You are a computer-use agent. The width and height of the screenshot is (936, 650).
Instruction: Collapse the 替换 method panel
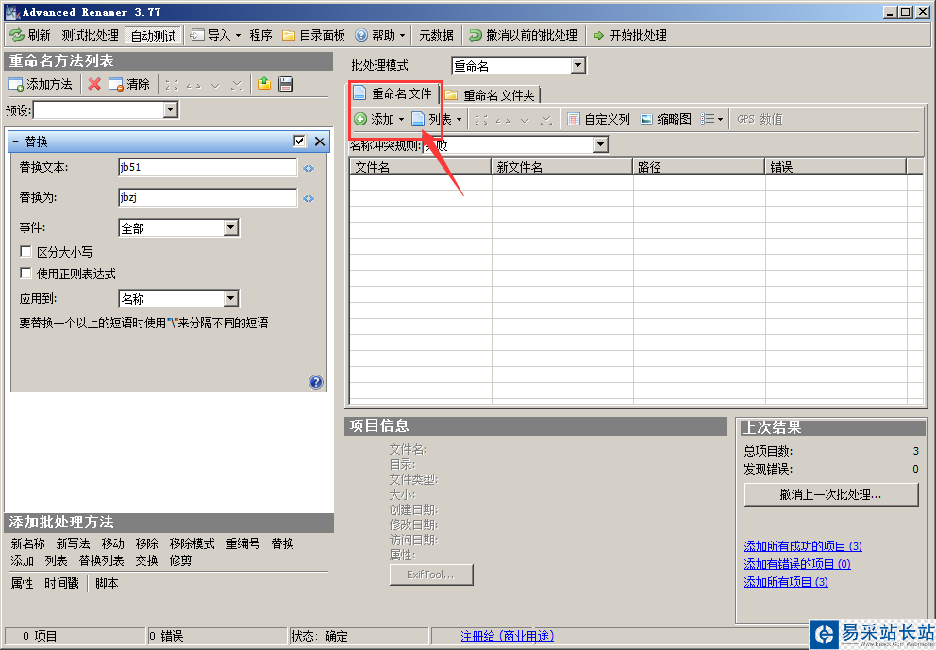coord(15,142)
